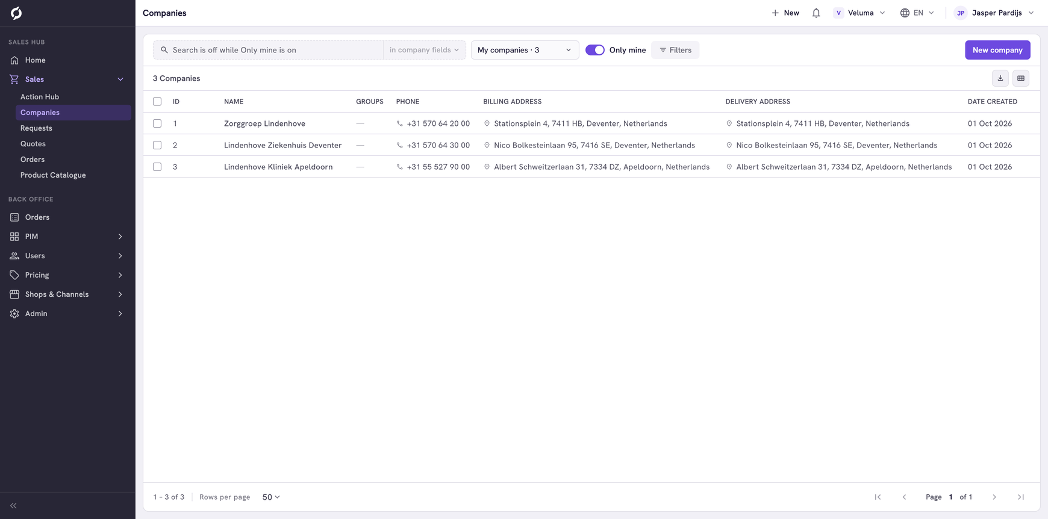Click phone icon for Zorggroep Lindenhove
This screenshot has width=1048, height=519.
[x=399, y=123]
